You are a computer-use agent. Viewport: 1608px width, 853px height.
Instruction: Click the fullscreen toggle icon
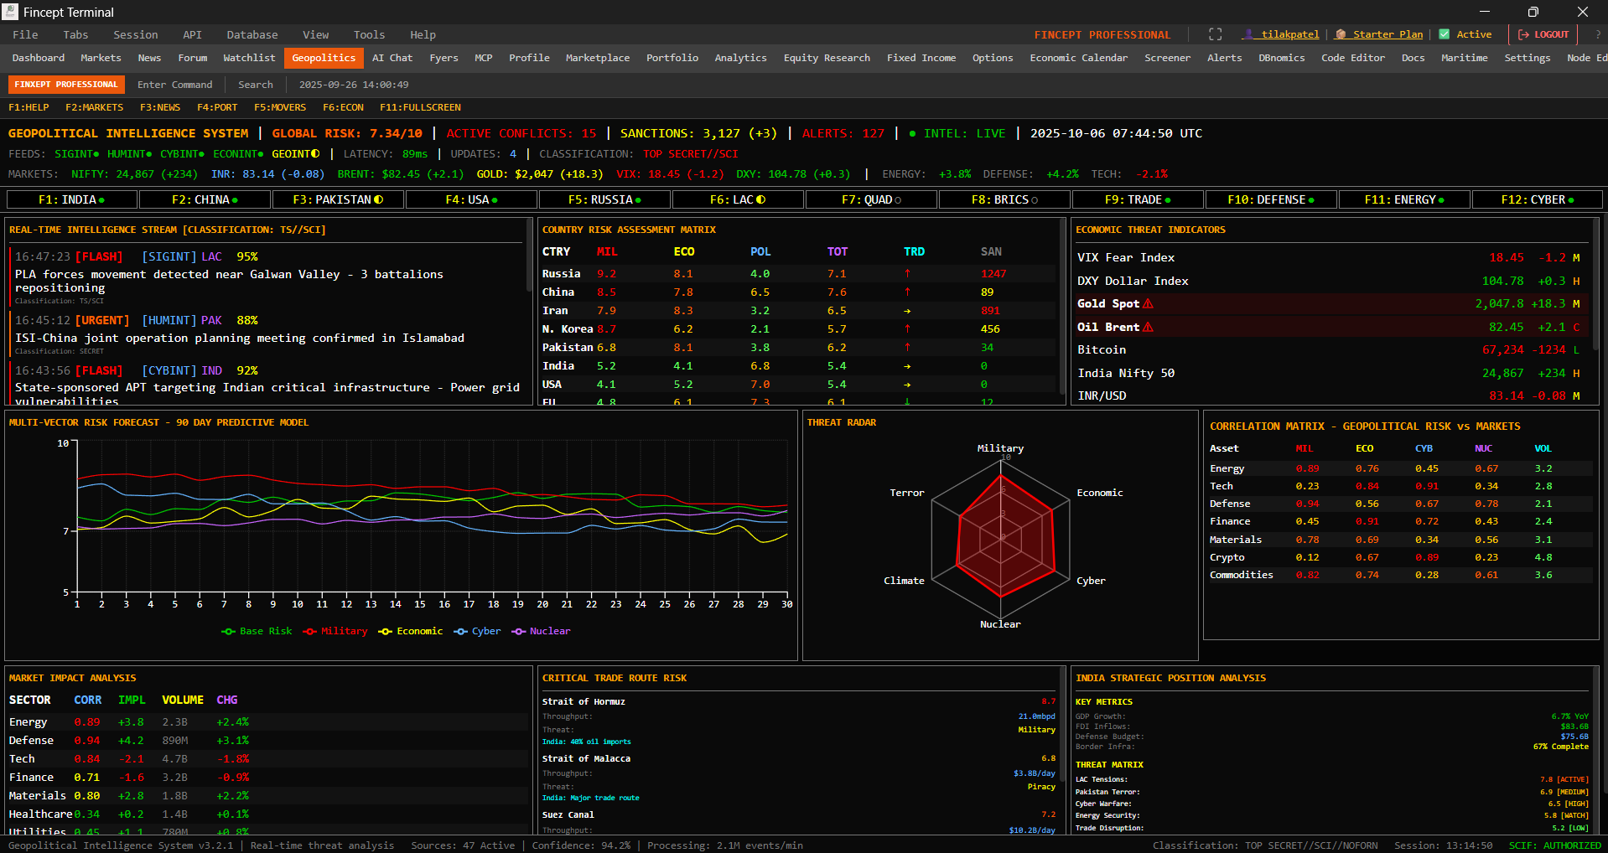point(1215,34)
